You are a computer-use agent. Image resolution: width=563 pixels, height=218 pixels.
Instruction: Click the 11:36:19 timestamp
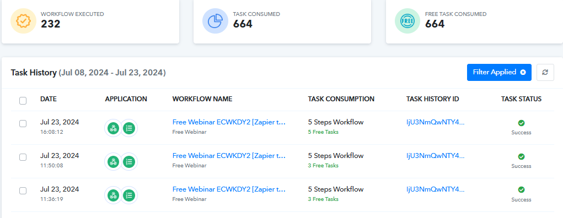pyautogui.click(x=52, y=199)
